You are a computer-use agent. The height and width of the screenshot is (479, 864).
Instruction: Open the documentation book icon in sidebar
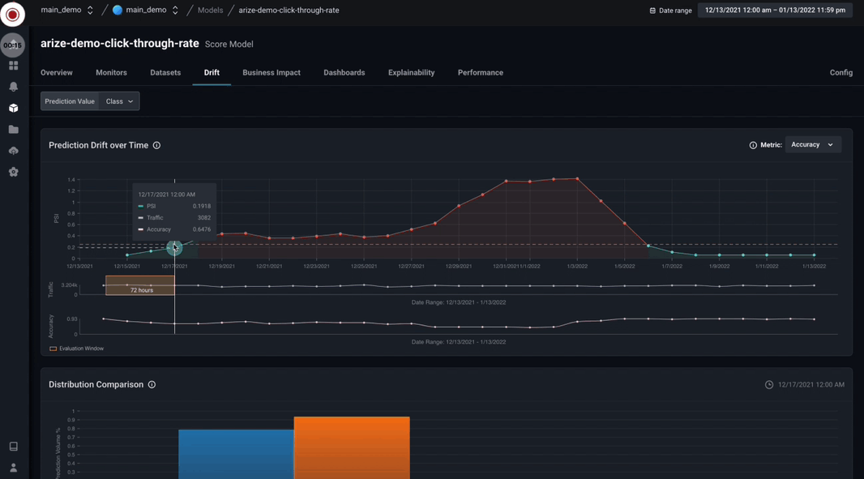[13, 447]
